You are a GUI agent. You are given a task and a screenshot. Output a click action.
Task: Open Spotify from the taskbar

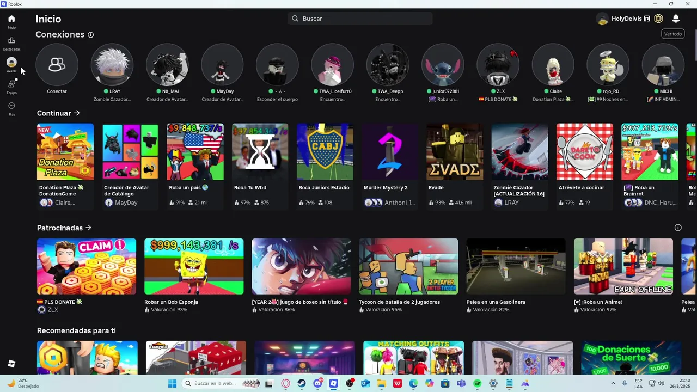(478, 383)
